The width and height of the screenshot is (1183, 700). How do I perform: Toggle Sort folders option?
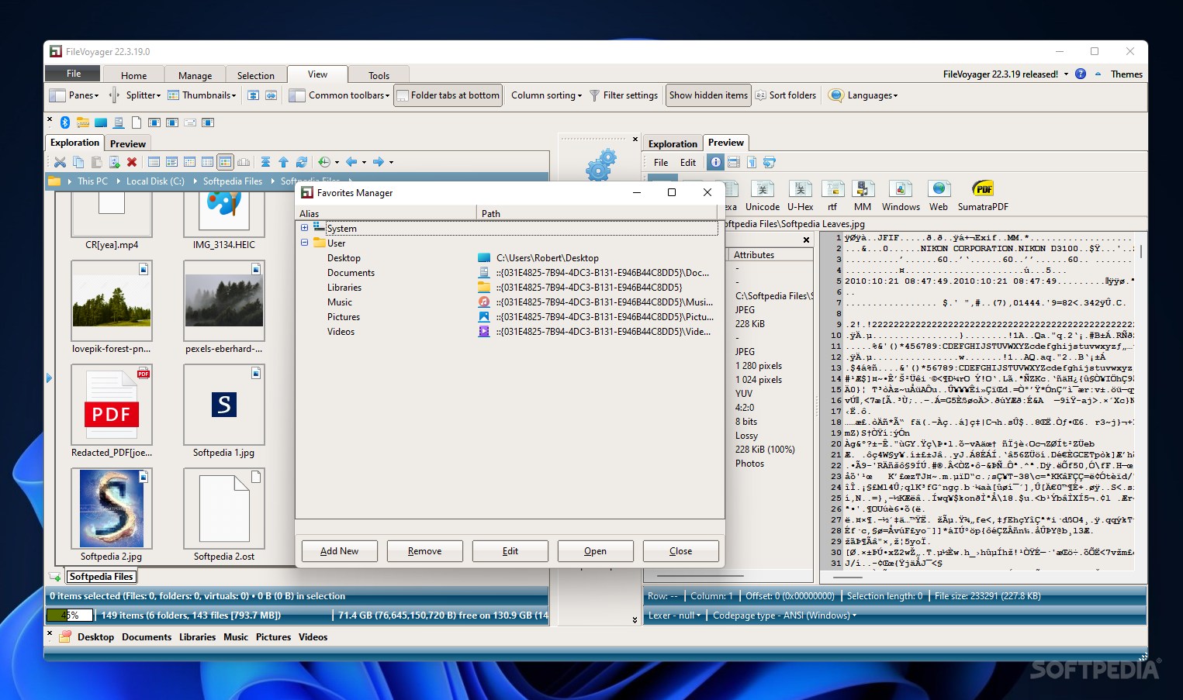[x=785, y=95]
